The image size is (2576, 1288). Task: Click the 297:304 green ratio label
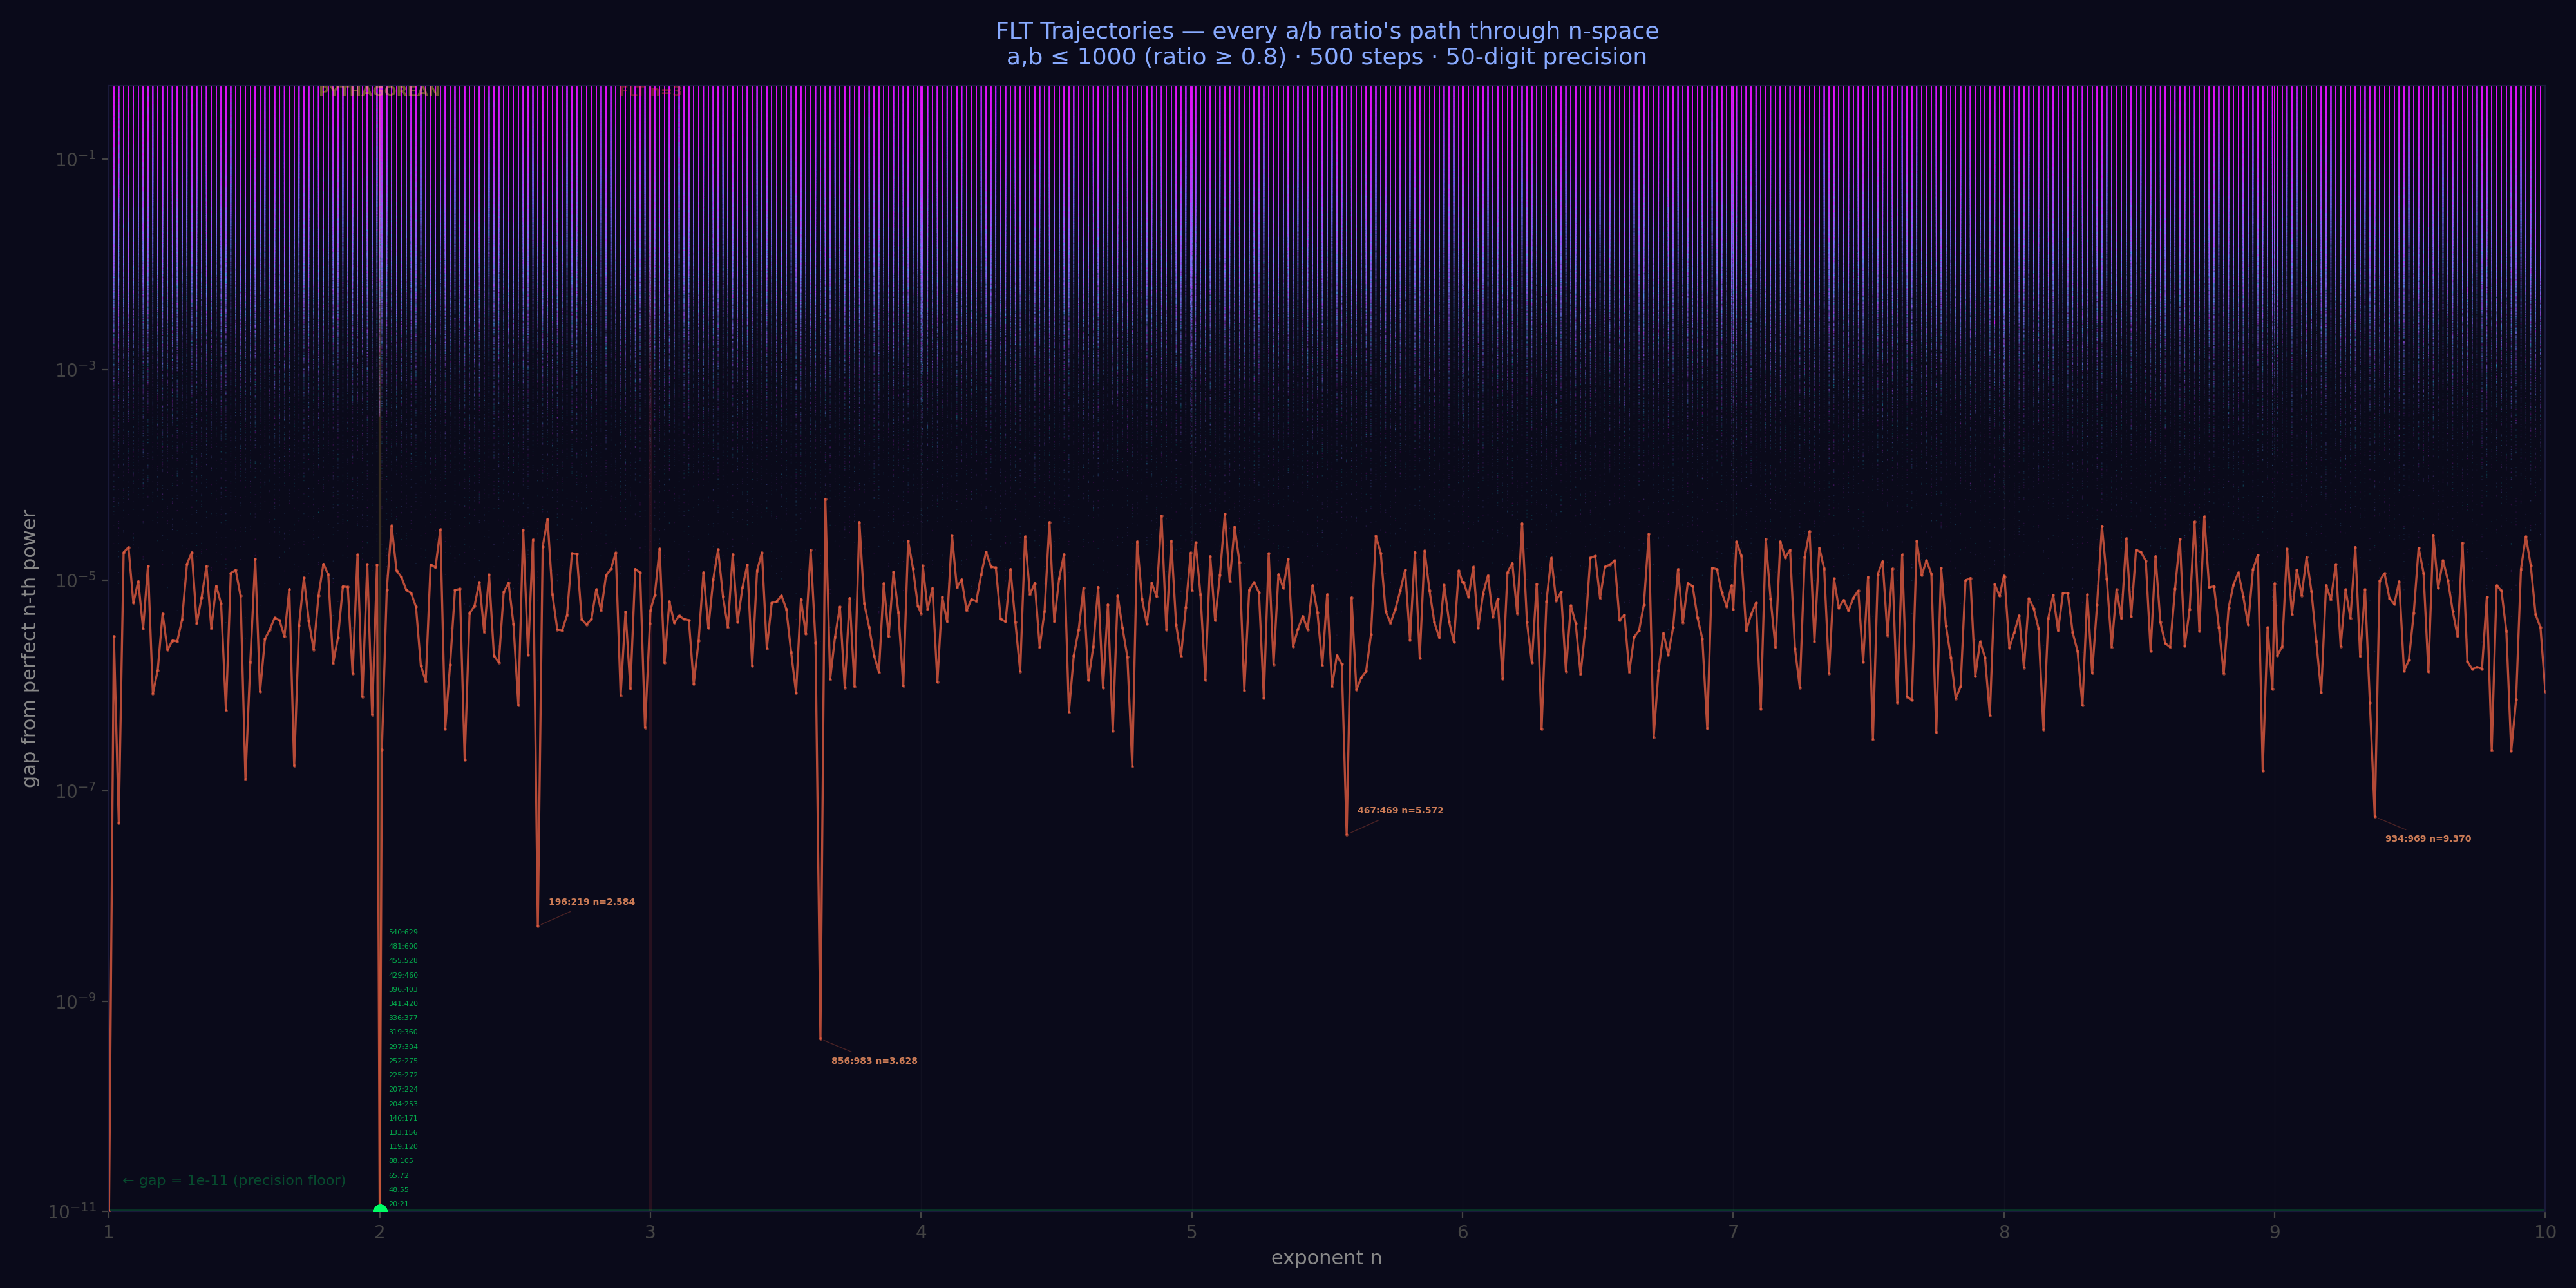pyautogui.click(x=403, y=1047)
